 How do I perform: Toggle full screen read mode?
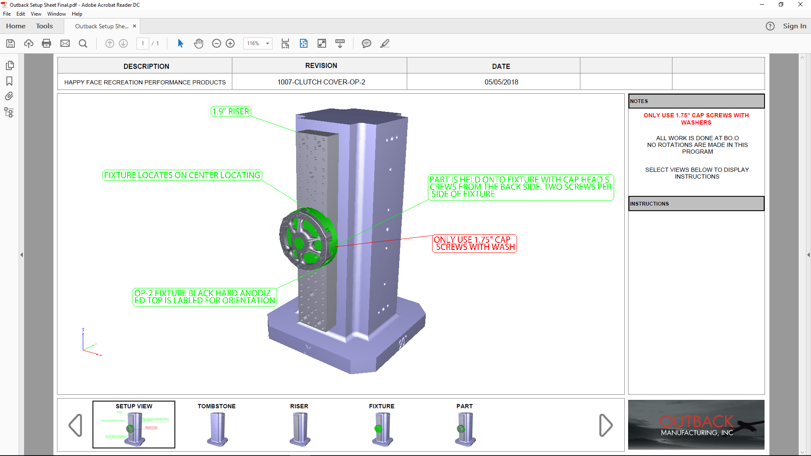point(322,43)
